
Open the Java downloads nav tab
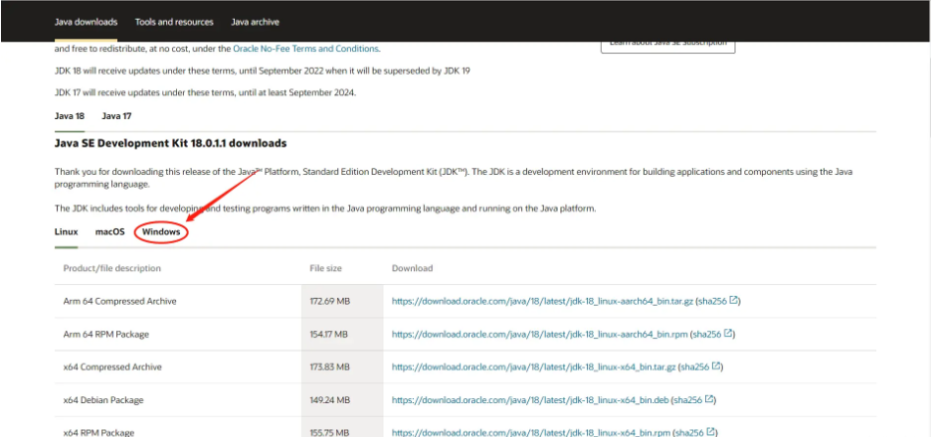tap(87, 22)
